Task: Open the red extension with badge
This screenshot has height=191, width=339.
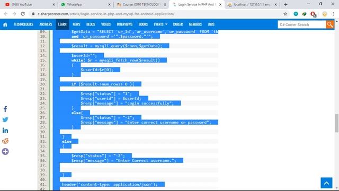Action: pos(313,14)
